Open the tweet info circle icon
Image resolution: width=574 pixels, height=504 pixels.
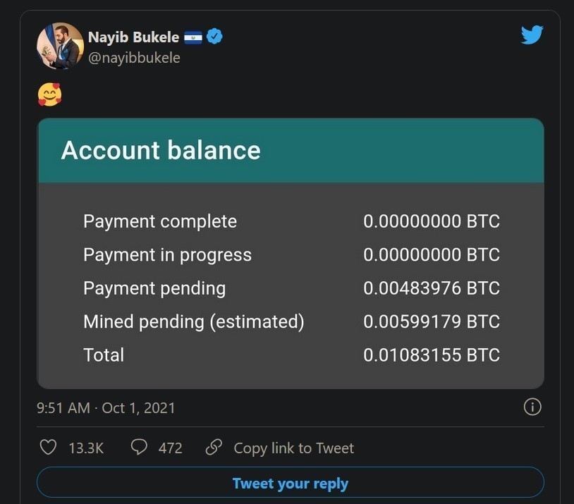[532, 407]
